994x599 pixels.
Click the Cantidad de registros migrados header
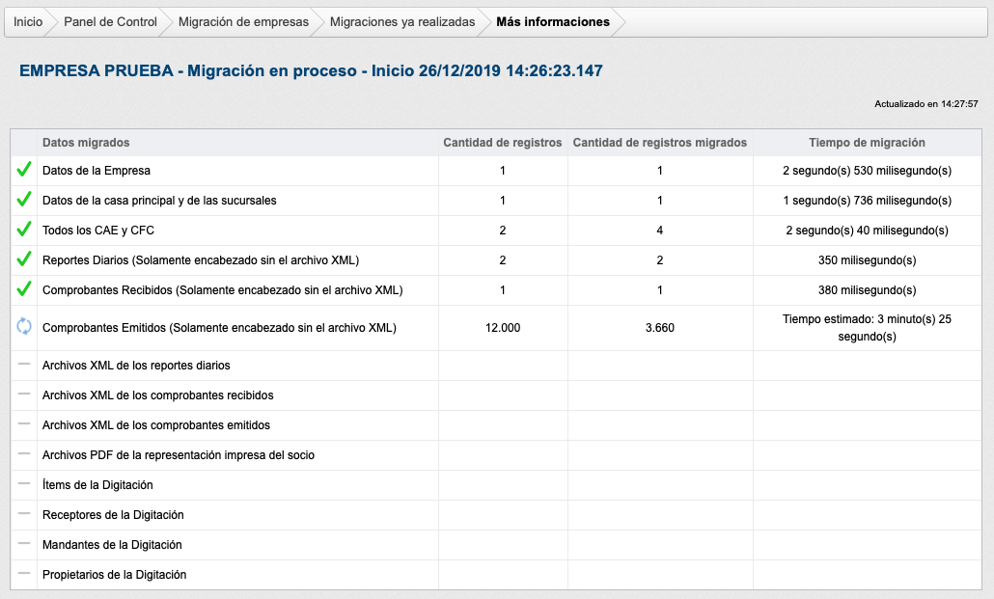click(x=660, y=143)
